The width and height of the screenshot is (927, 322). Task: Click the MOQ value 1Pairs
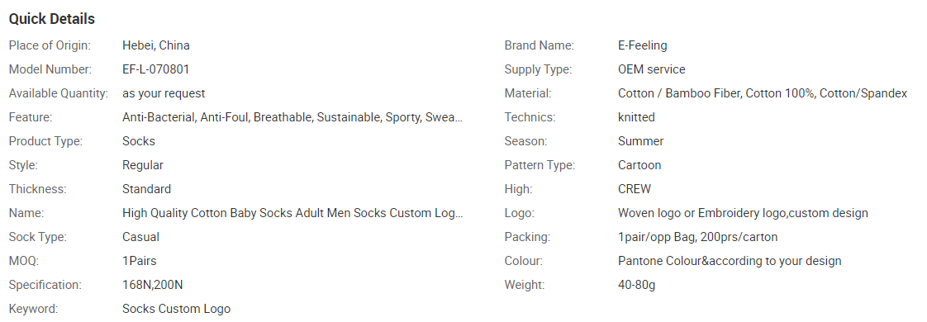coord(140,261)
